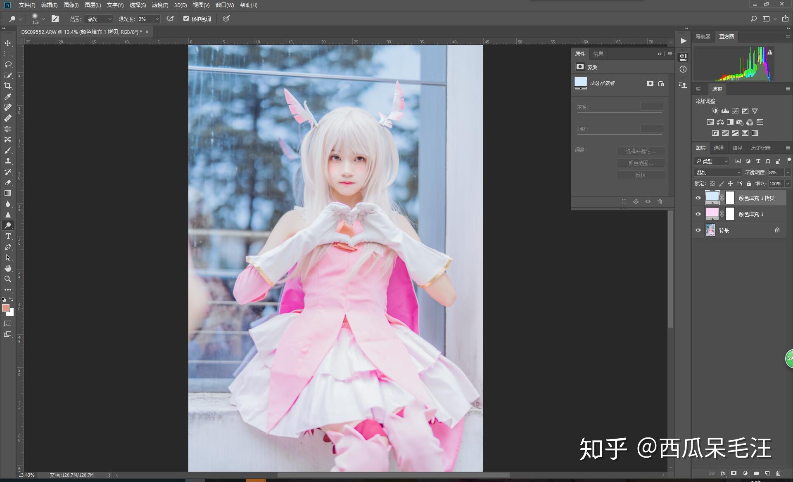
Task: Open the 文件(F) menu
Action: click(27, 5)
